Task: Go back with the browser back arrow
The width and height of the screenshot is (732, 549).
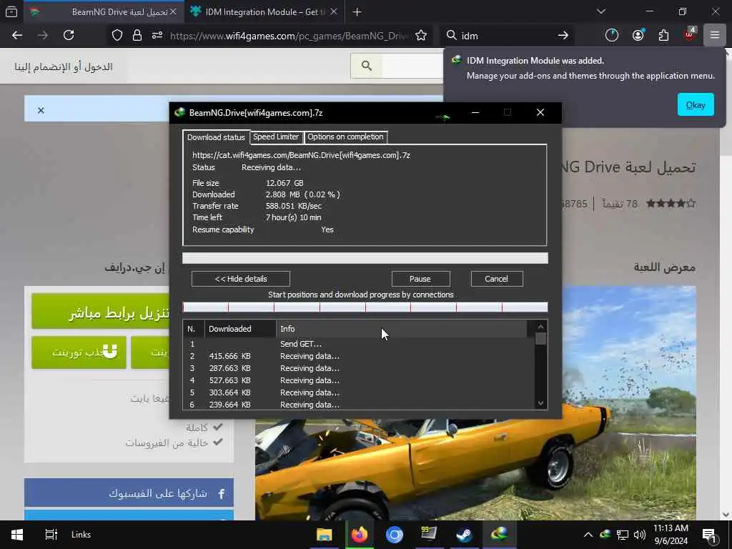Action: point(17,36)
